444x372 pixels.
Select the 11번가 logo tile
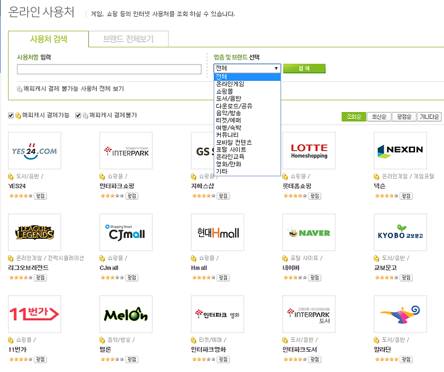(x=35, y=314)
